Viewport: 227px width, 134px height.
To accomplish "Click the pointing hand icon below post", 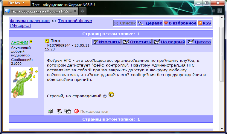I will click(59, 111).
